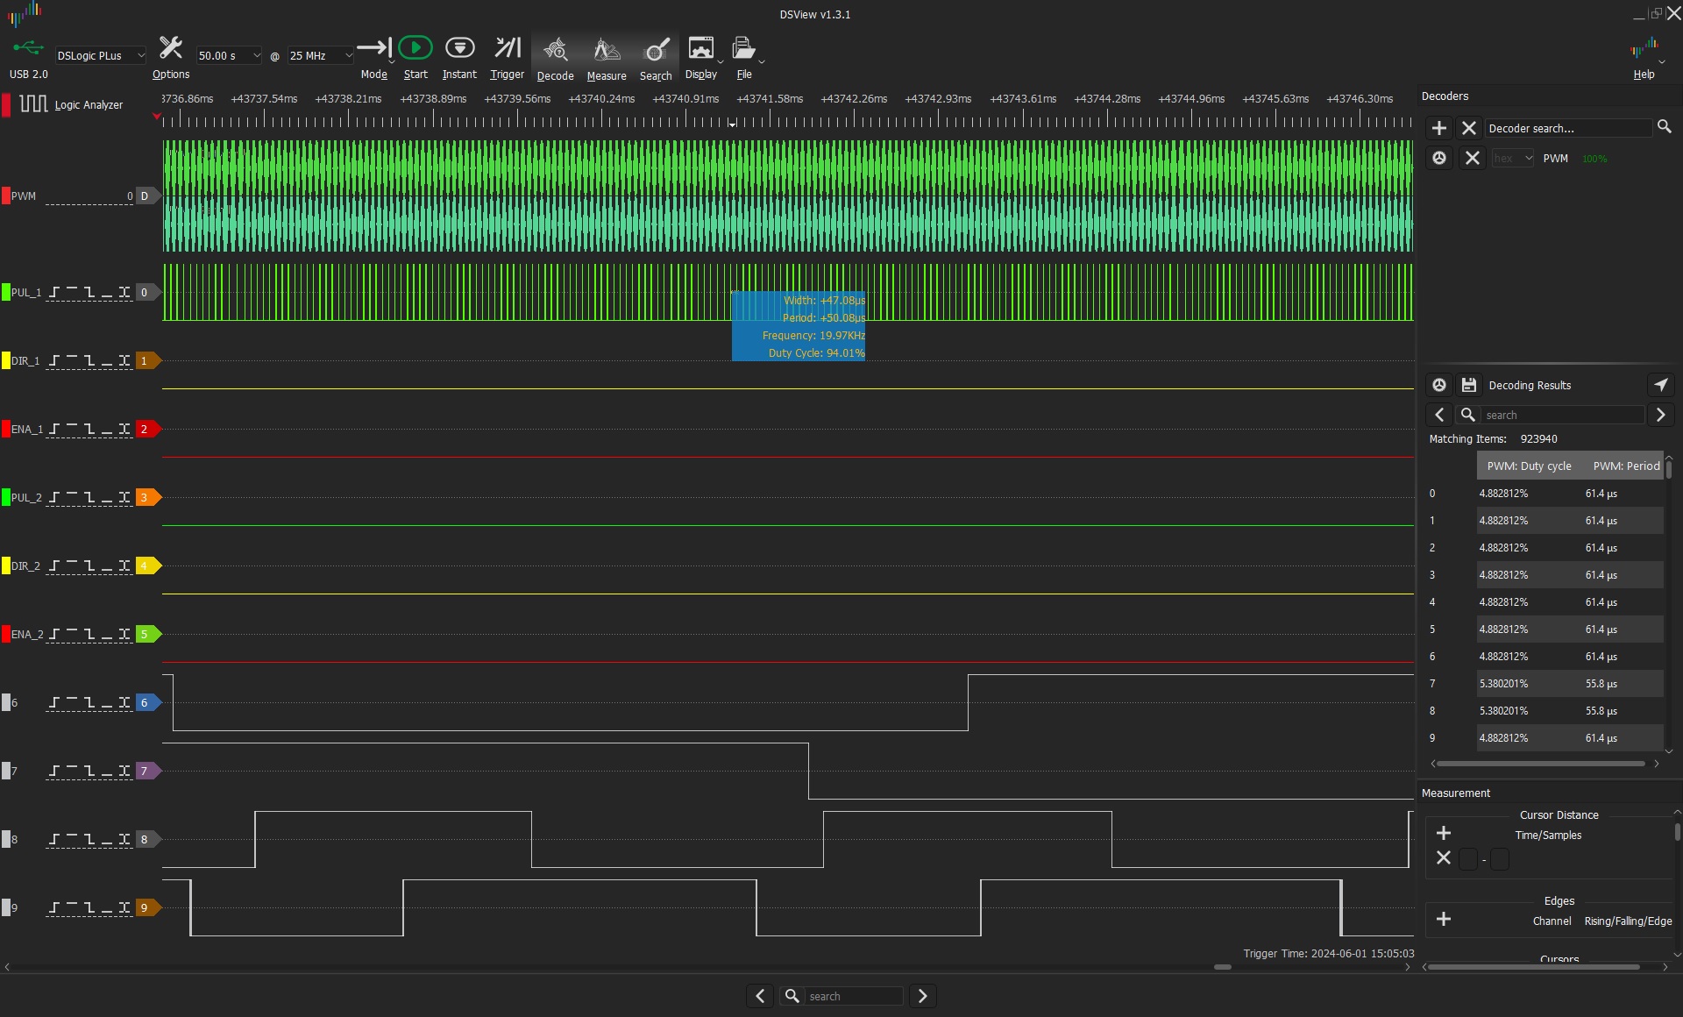The image size is (1683, 1017).
Task: Click the Instant capture icon
Action: click(x=459, y=48)
